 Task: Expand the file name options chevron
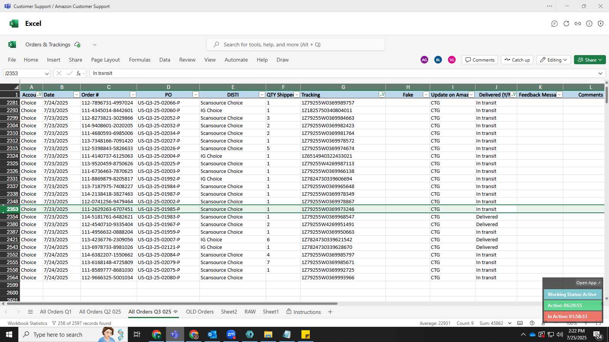tap(95, 44)
